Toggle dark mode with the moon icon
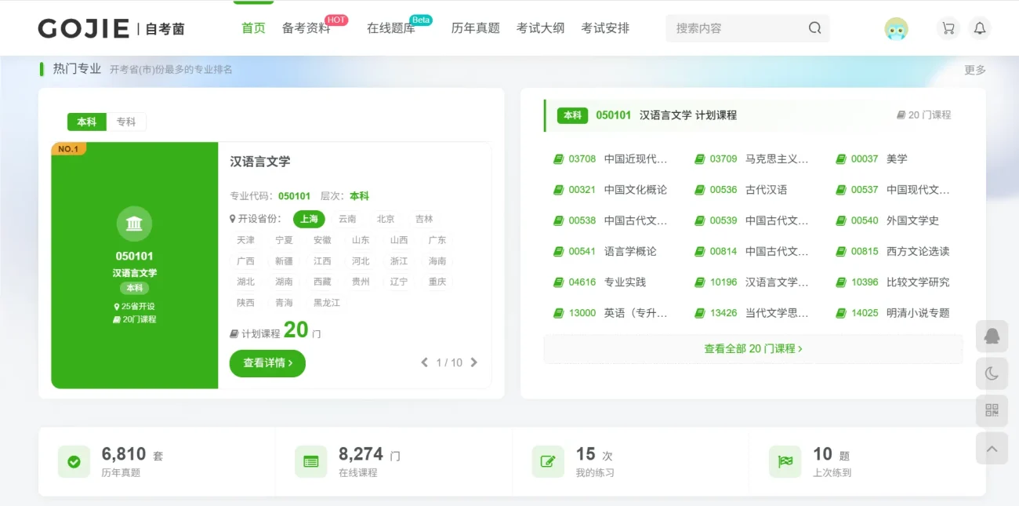 click(x=992, y=373)
